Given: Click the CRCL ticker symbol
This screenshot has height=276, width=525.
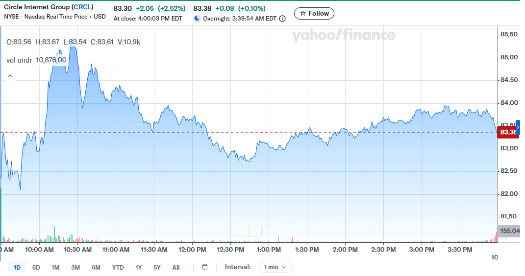Looking at the screenshot, I should pyautogui.click(x=82, y=7).
